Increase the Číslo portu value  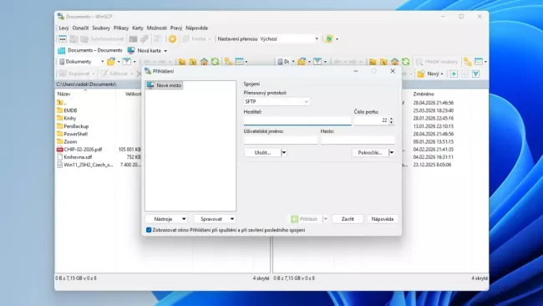(x=391, y=119)
